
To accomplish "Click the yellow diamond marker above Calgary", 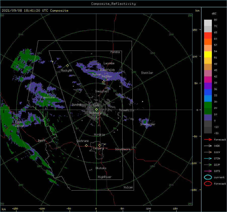I will pyautogui.click(x=100, y=145).
